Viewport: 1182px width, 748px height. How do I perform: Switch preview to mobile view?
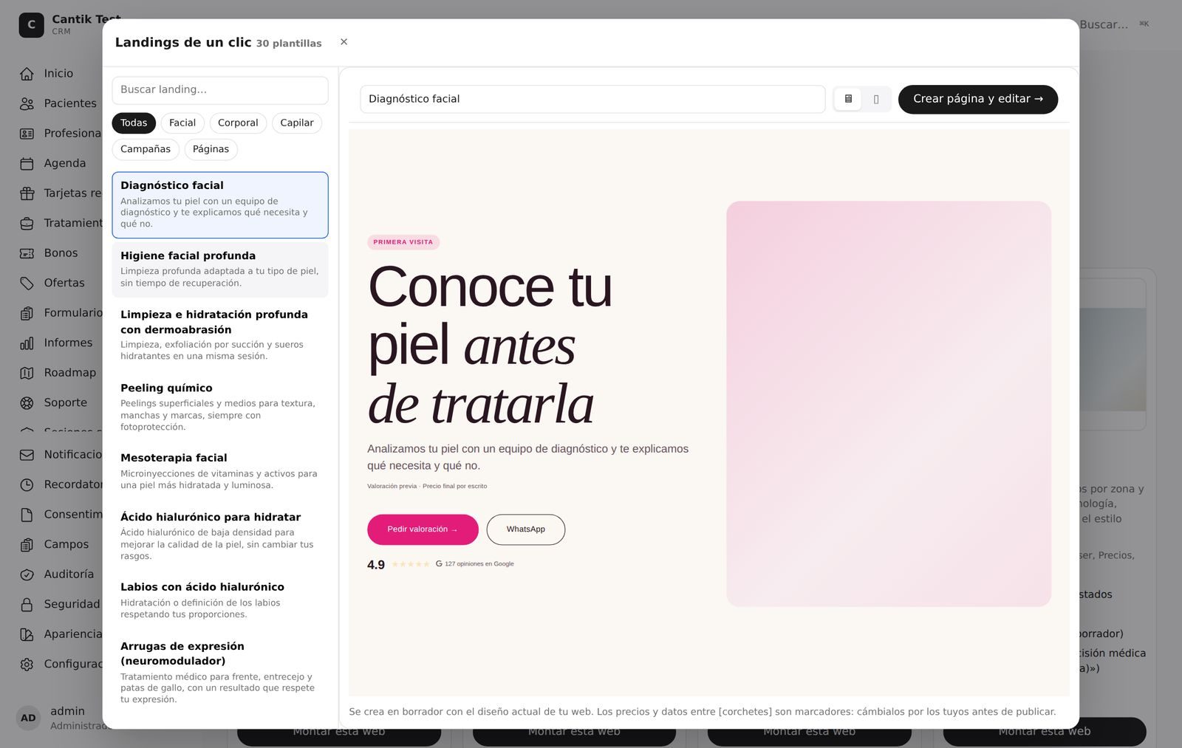pos(876,99)
